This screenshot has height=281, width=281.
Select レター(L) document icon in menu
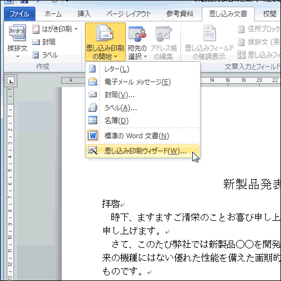tap(93, 69)
